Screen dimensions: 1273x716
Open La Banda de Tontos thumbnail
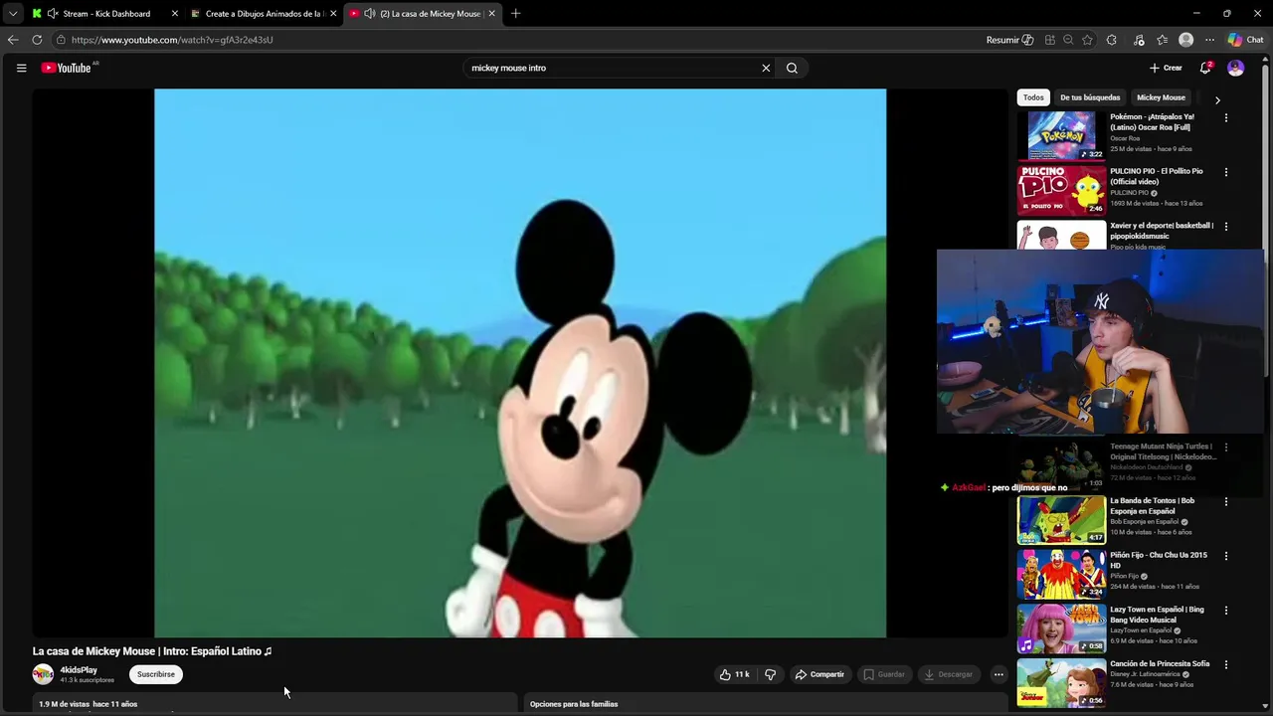pyautogui.click(x=1061, y=519)
